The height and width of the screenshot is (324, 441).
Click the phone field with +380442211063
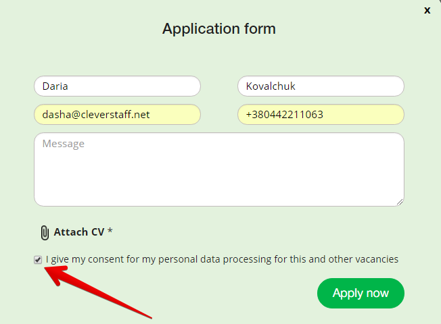tap(321, 115)
